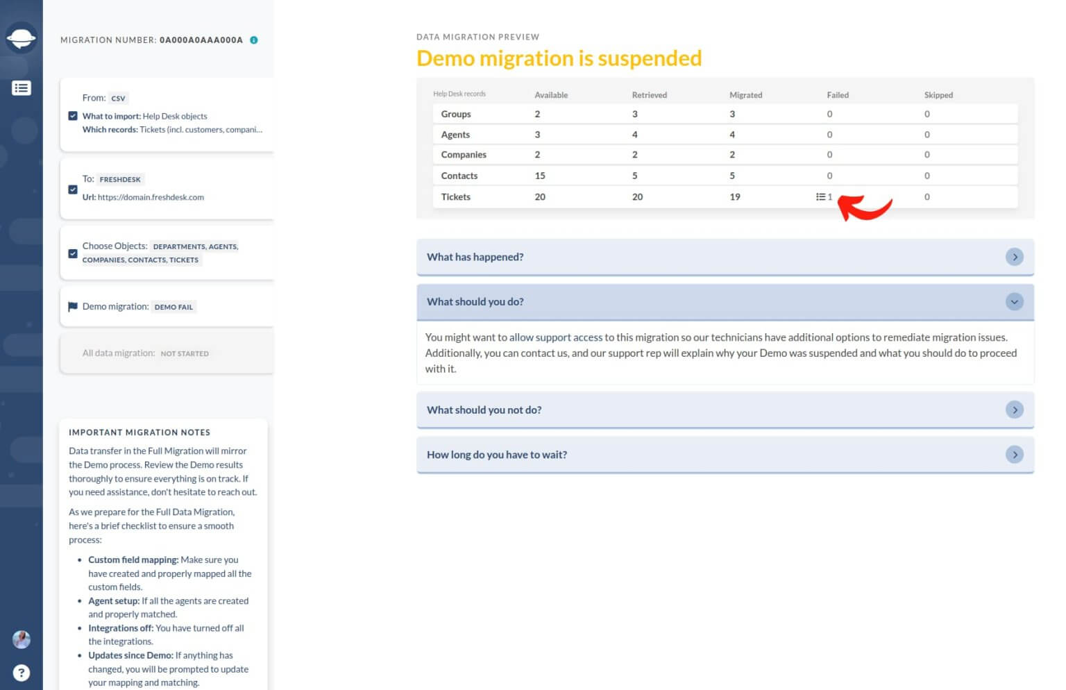Expand How long do you have to wait
The height and width of the screenshot is (690, 1066).
tap(1015, 455)
